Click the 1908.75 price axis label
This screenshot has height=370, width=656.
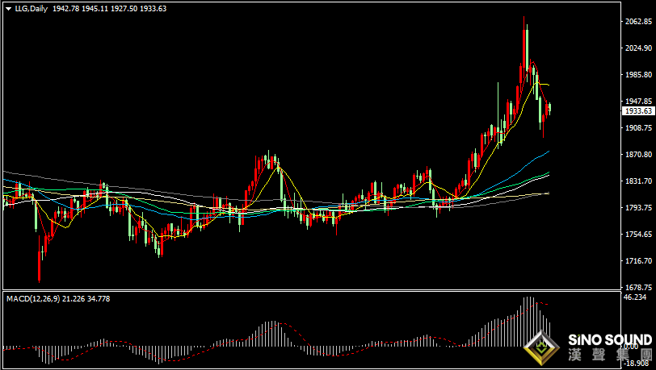click(639, 128)
